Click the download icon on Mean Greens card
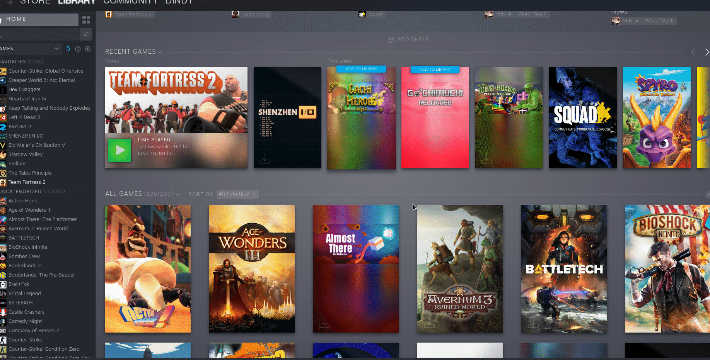The image size is (710, 360). (x=486, y=158)
